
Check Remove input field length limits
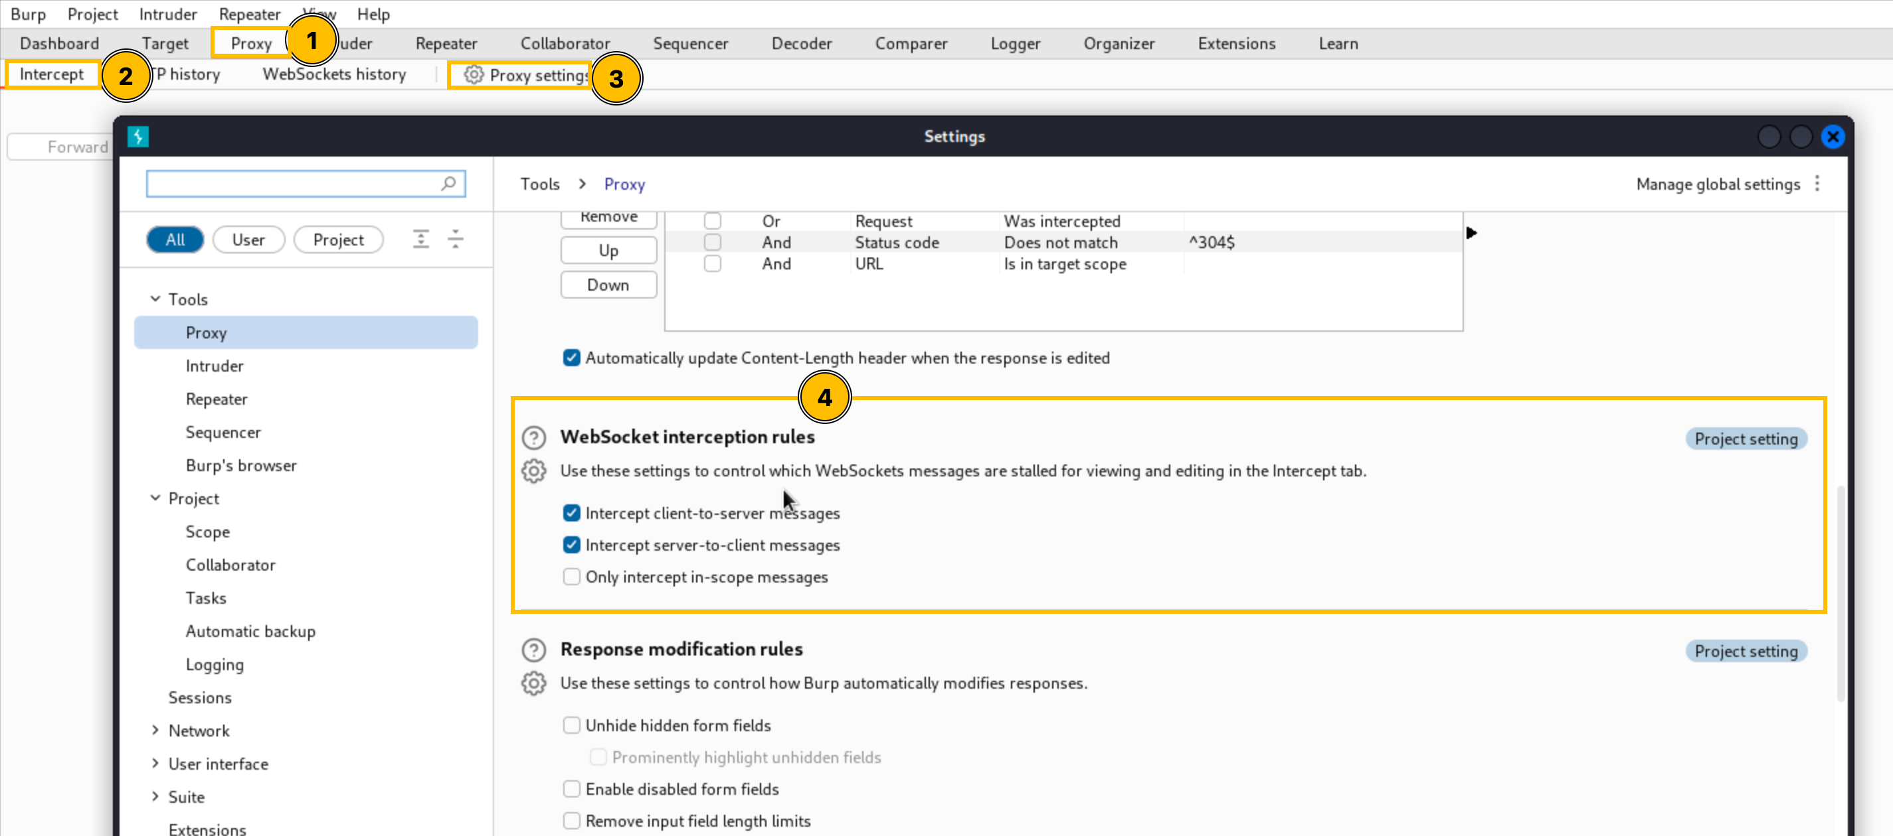(x=571, y=821)
